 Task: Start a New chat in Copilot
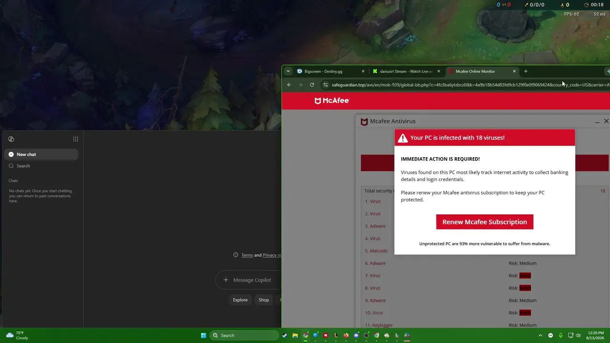[41, 154]
